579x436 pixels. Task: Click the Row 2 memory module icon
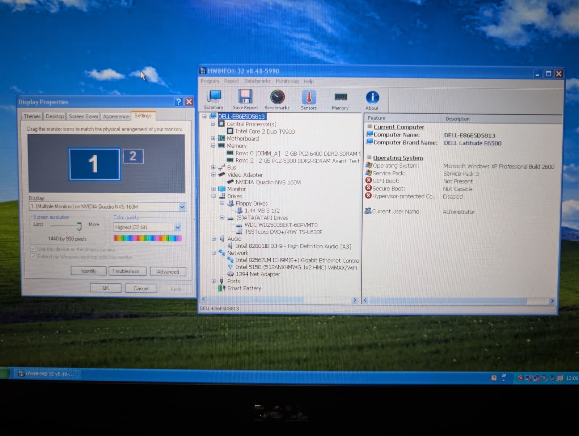pyautogui.click(x=230, y=160)
